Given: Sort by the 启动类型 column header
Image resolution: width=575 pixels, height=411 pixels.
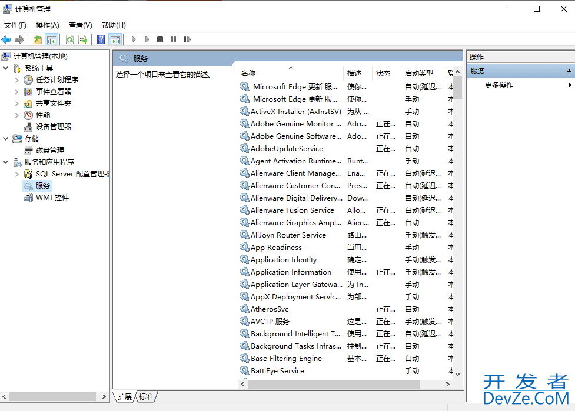Looking at the screenshot, I should pyautogui.click(x=422, y=73).
